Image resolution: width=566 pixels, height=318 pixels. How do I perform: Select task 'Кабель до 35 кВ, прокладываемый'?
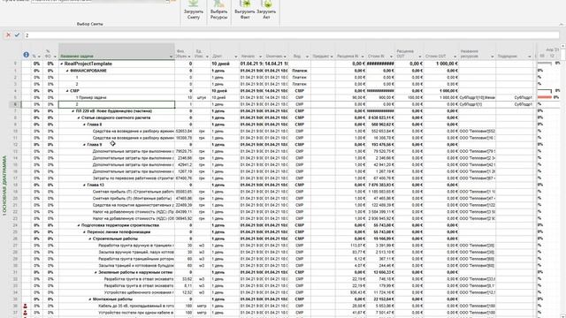[135, 306]
